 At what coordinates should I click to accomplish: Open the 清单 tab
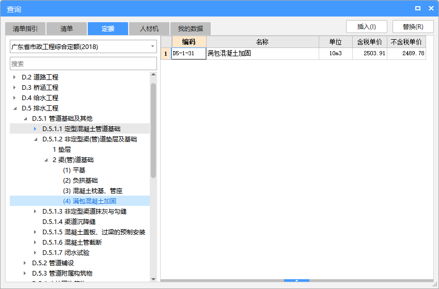tap(66, 28)
